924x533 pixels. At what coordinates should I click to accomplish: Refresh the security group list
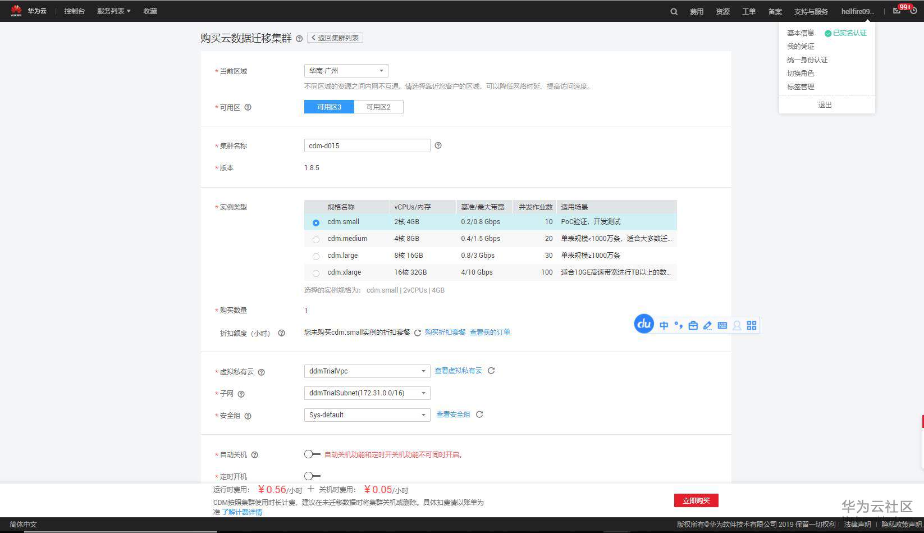click(x=479, y=414)
